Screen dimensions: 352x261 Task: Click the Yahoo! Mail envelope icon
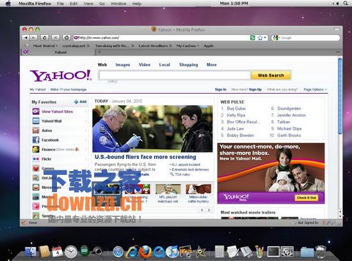(36, 121)
